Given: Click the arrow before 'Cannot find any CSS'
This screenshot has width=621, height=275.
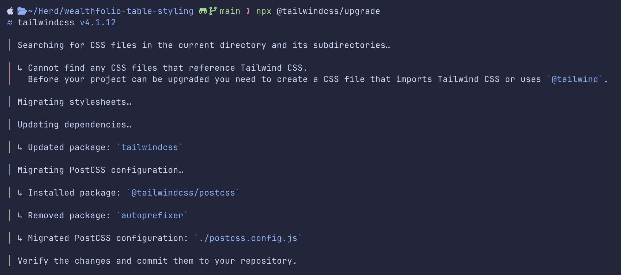Looking at the screenshot, I should 20,68.
